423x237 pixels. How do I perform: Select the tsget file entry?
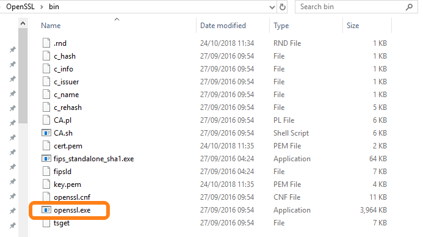pos(62,223)
